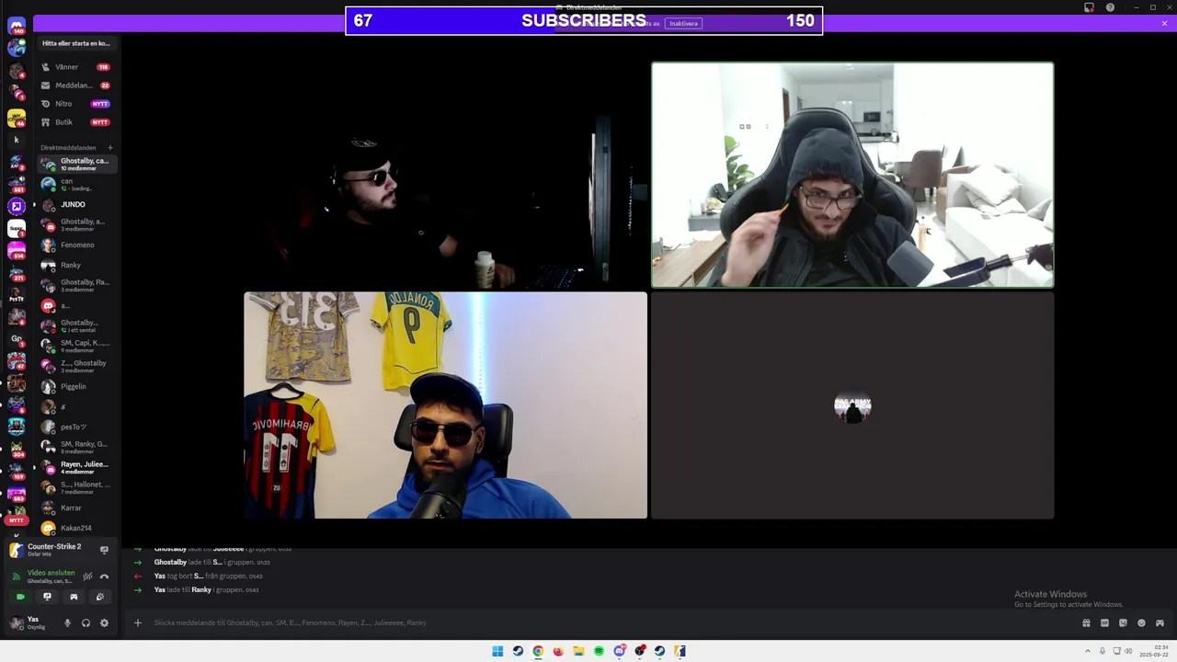Open group DM 'Ghostalby, Ra...'
The width and height of the screenshot is (1177, 662).
[76, 285]
